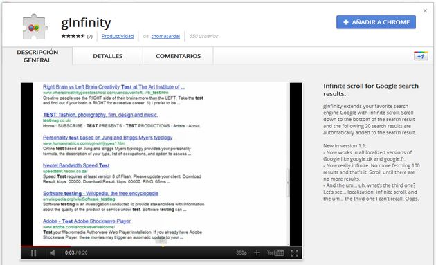Click TEST: fashion, photography result link
The width and height of the screenshot is (436, 265).
tap(100, 115)
